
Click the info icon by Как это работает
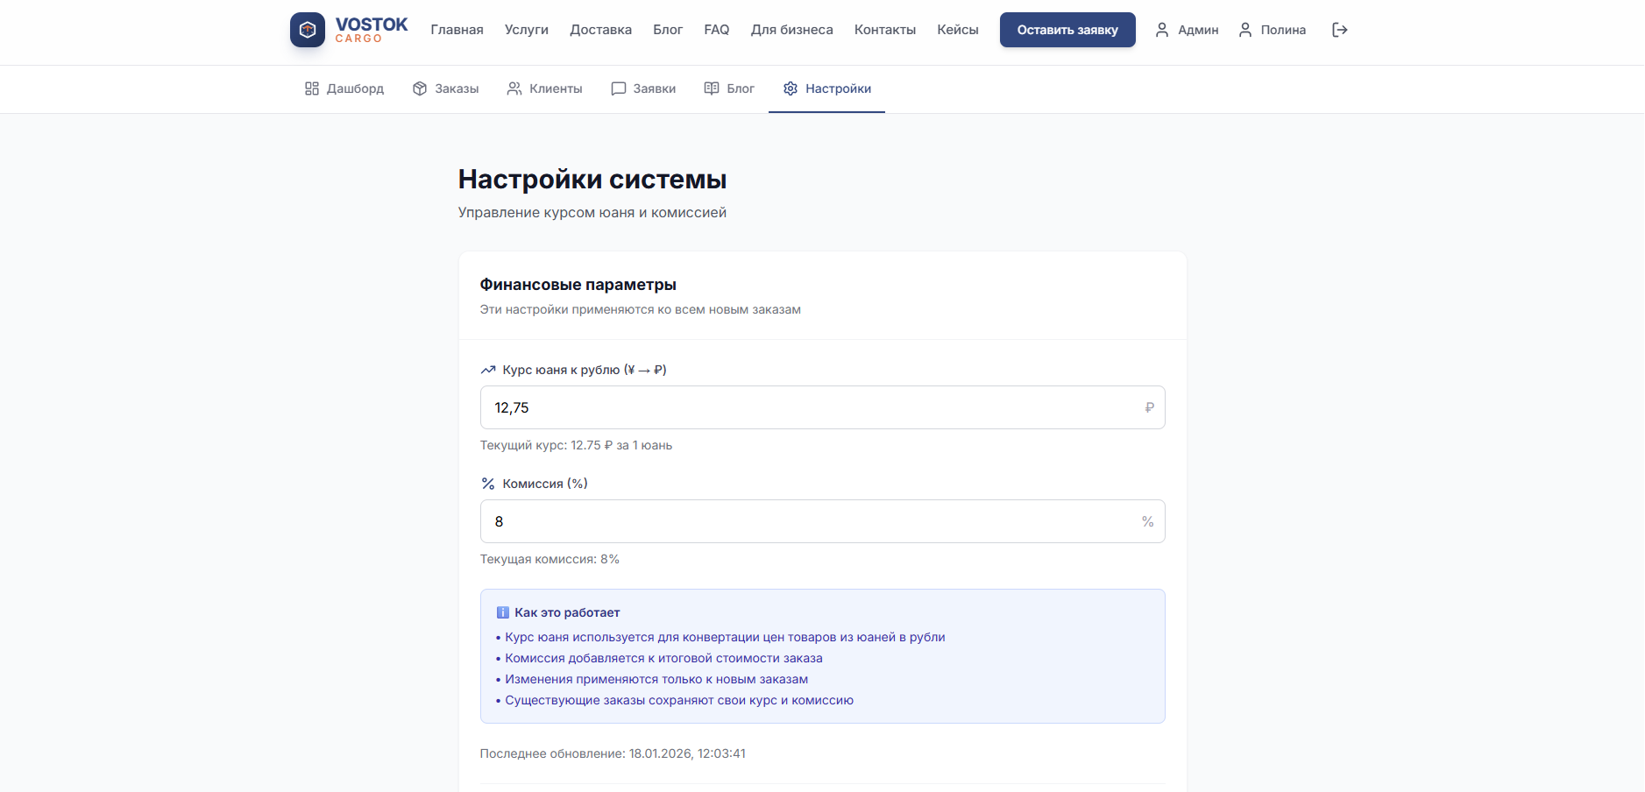click(x=503, y=612)
